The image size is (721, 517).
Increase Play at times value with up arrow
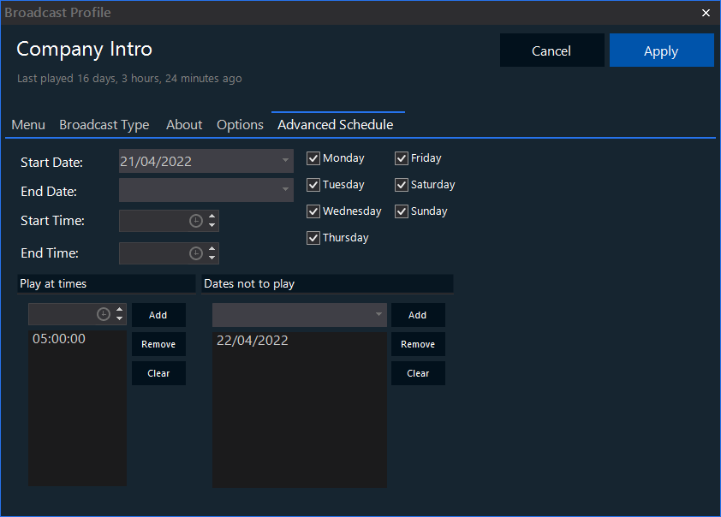(x=120, y=310)
